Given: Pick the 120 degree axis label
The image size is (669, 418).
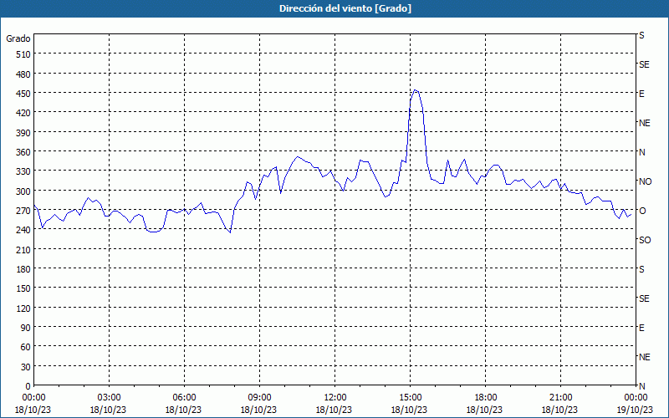Looking at the screenshot, I should (24, 308).
